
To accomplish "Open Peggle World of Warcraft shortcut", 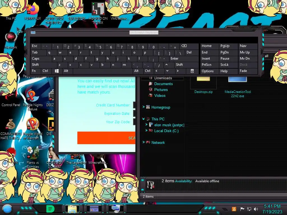I will pyautogui.click(x=33, y=129).
